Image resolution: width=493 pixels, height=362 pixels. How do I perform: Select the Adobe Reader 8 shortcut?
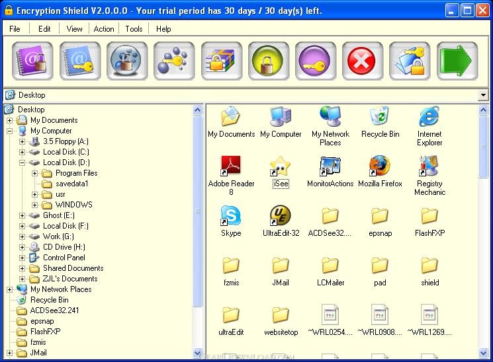(231, 175)
